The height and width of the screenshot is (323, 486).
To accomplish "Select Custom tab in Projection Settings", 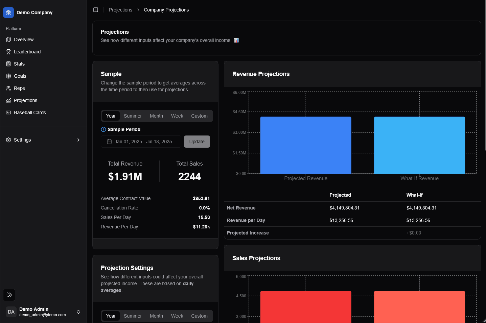I will click(x=199, y=316).
